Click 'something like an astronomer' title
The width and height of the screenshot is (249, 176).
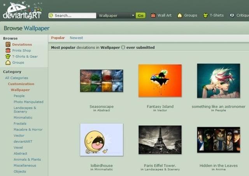pos(219,107)
